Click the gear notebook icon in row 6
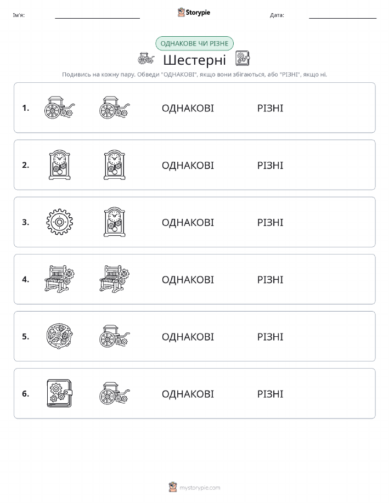The width and height of the screenshot is (389, 503). click(x=59, y=393)
